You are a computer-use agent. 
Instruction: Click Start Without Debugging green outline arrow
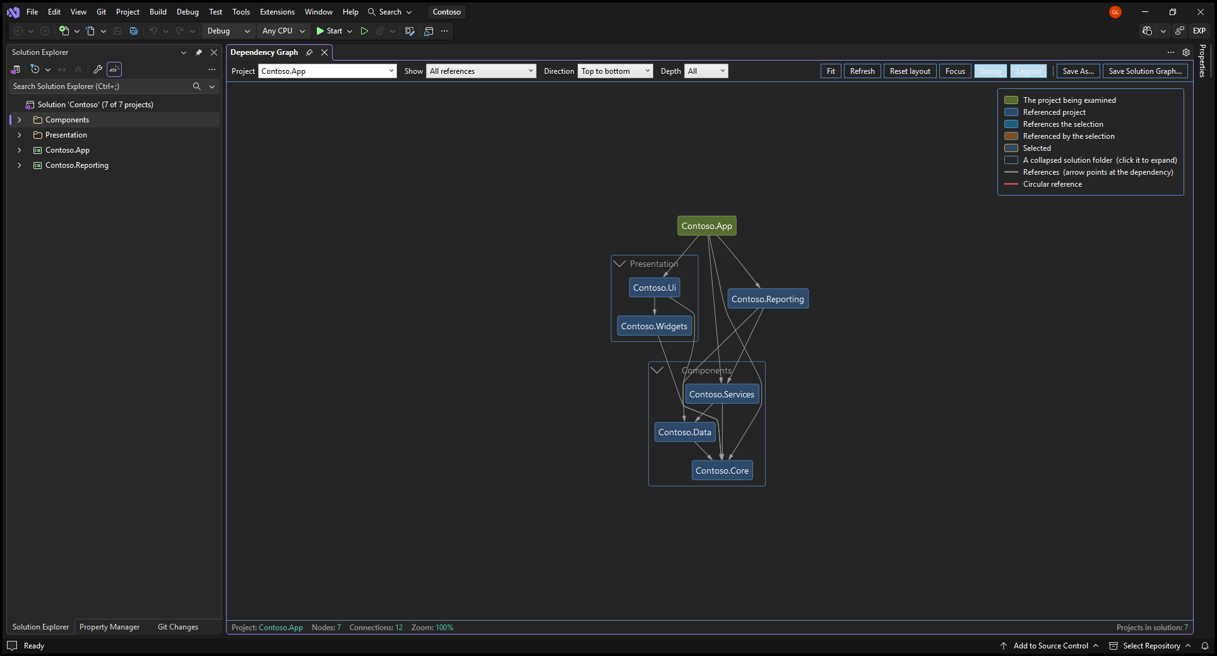364,31
